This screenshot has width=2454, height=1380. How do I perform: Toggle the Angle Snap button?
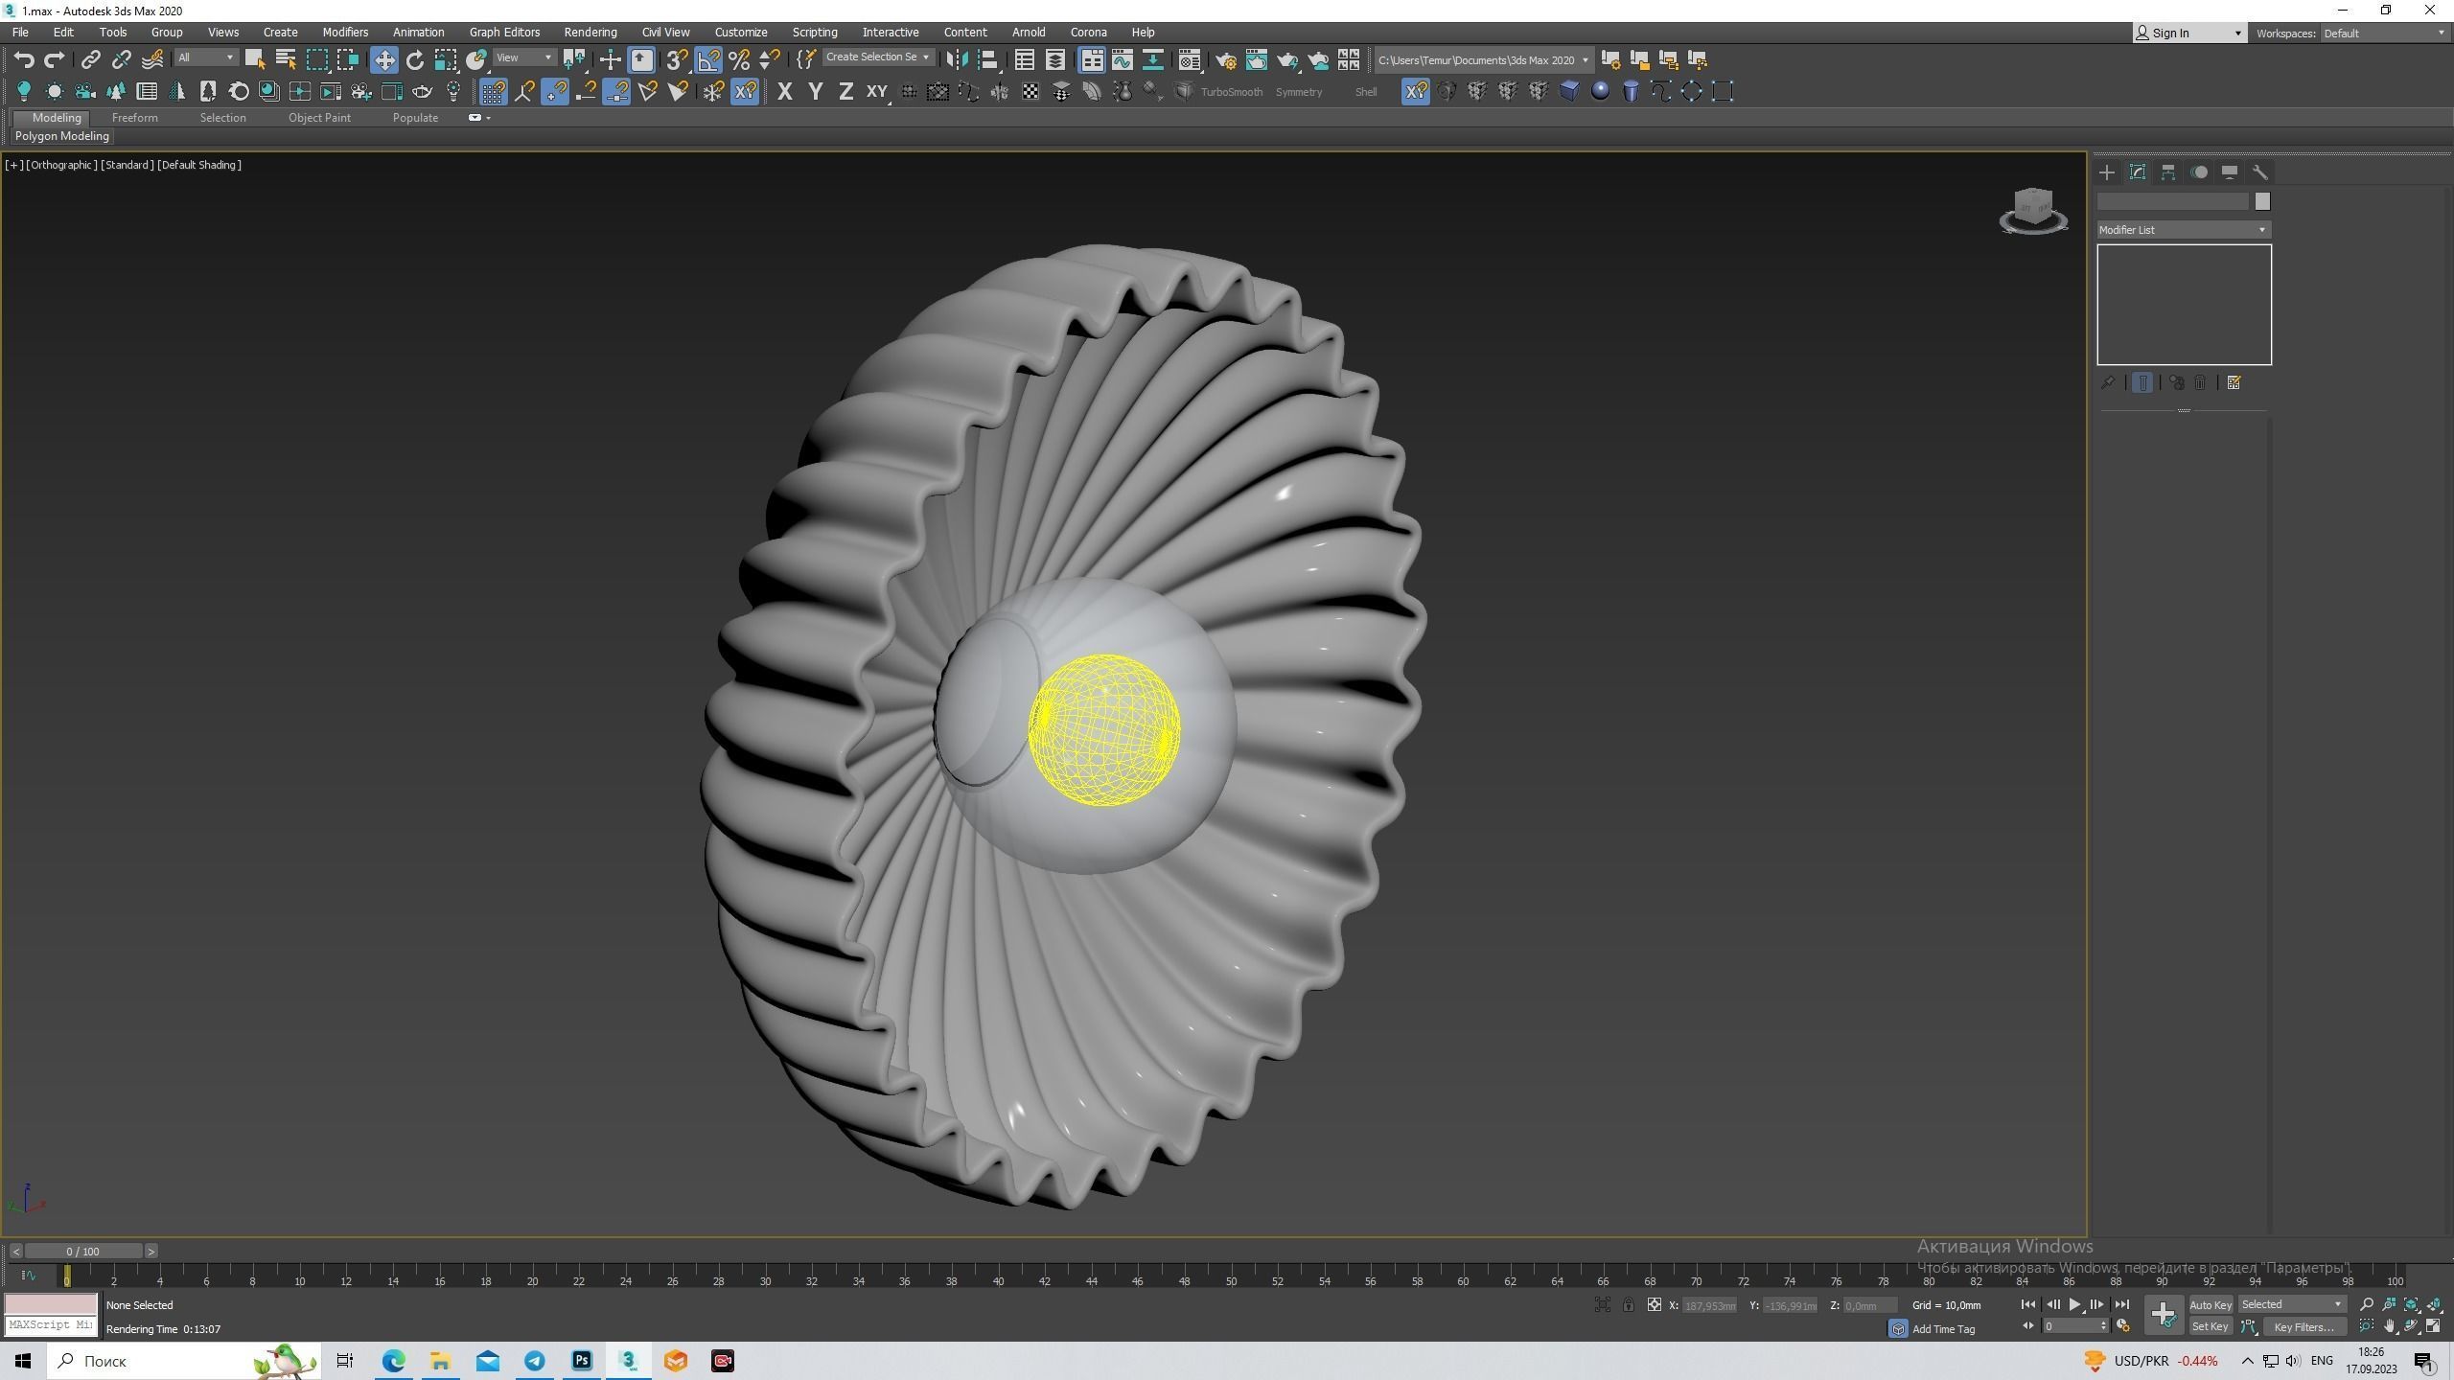point(707,59)
